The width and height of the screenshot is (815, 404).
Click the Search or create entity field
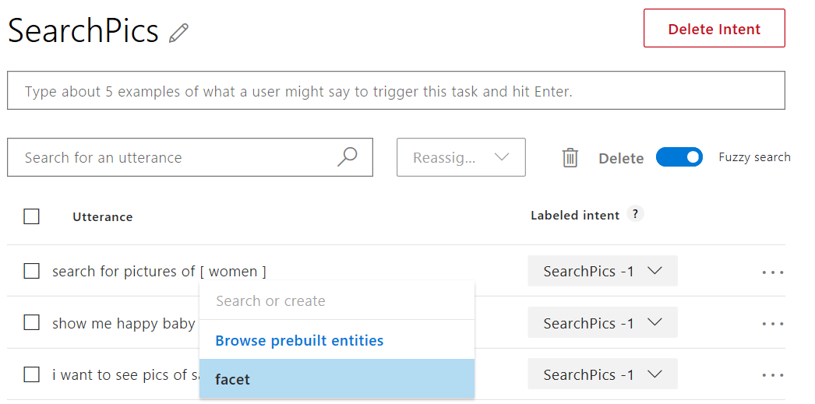tap(337, 300)
